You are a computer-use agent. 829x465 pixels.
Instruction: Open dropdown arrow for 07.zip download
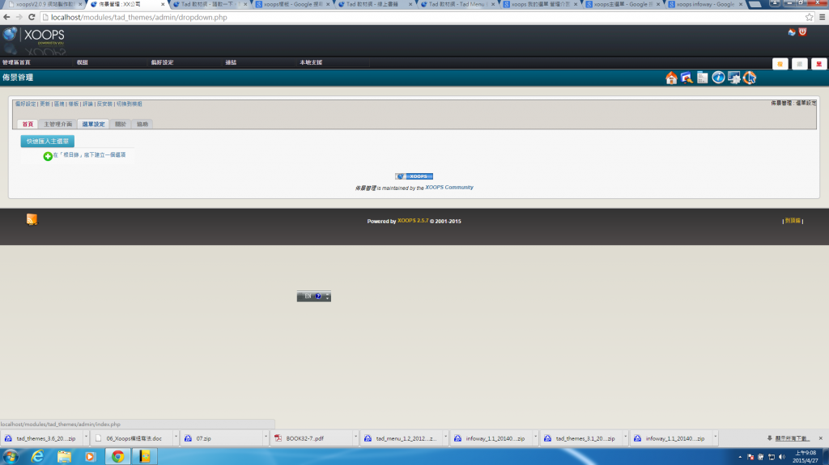coord(265,438)
